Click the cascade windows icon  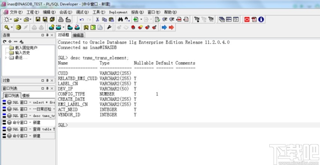(222, 19)
